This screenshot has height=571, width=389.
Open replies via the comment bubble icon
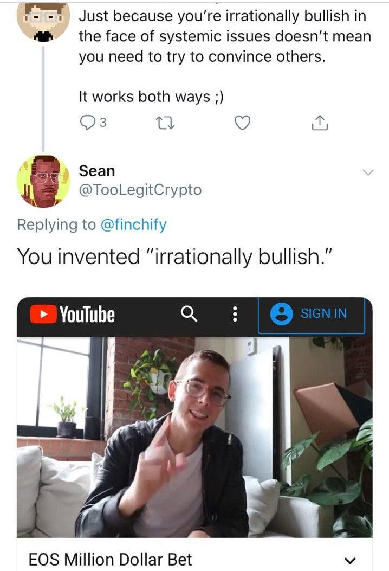pos(87,123)
